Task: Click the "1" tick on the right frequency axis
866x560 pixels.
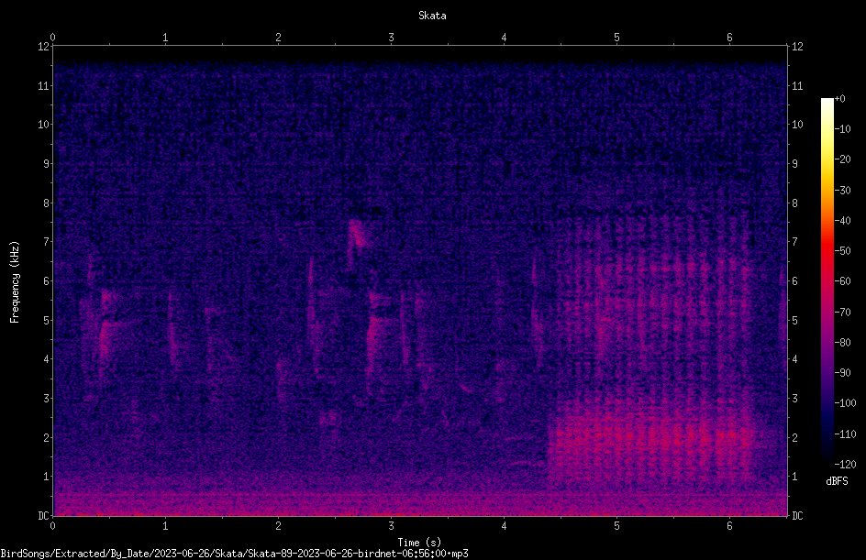Action: pos(794,477)
